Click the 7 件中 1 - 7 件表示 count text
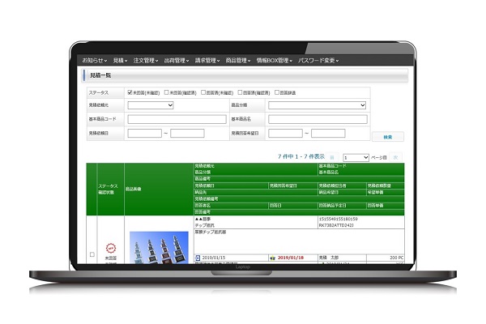This screenshot has height=324, width=486. tap(301, 156)
